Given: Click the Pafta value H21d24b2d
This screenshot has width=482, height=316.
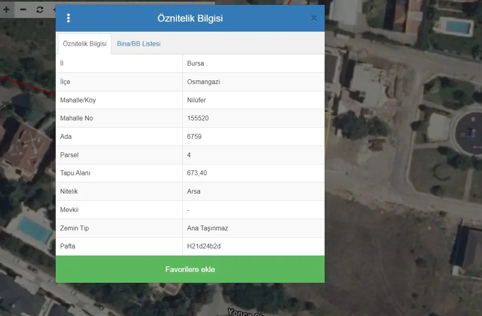Looking at the screenshot, I should (x=204, y=246).
